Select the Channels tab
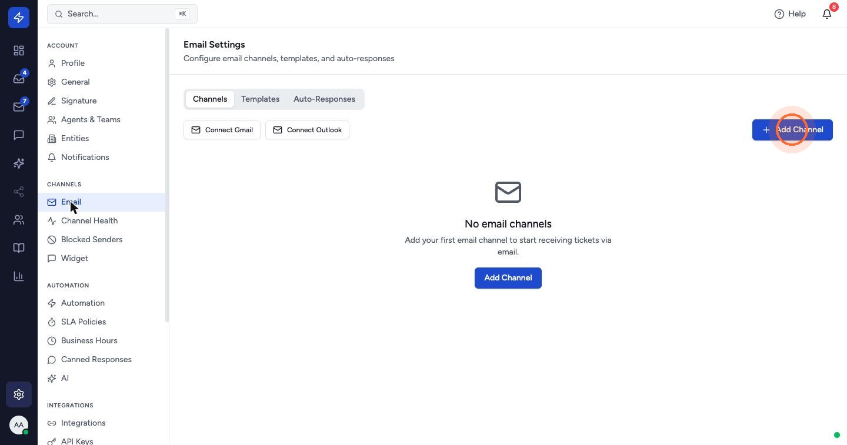Viewport: 847px width, 445px height. [210, 99]
